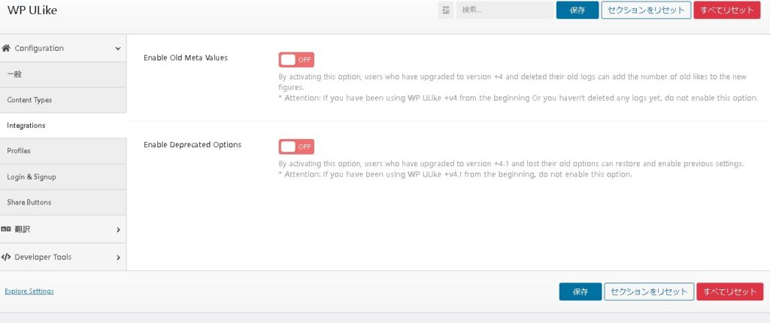Switch to Content Types tab
770x323 pixels.
click(x=29, y=100)
